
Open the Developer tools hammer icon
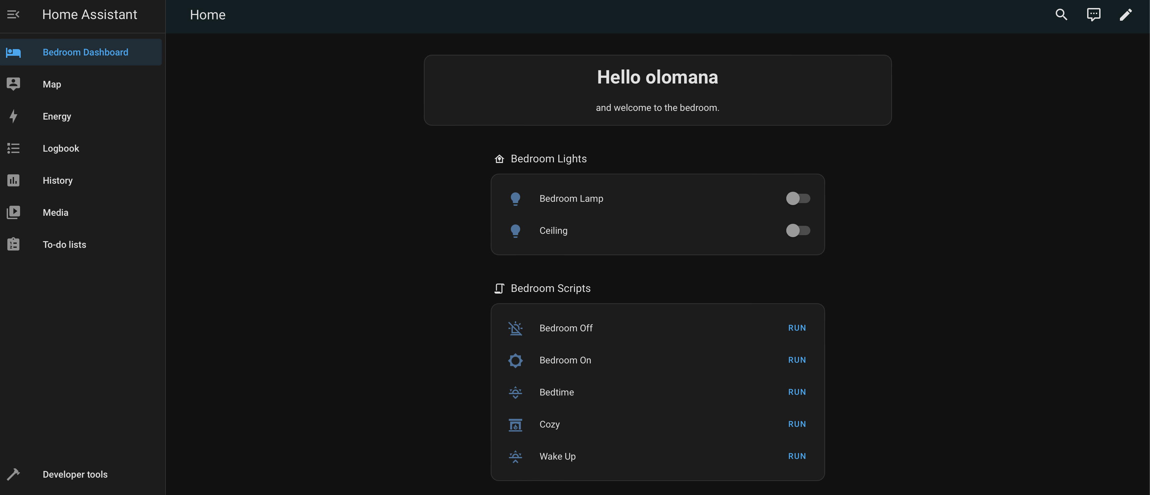click(14, 474)
